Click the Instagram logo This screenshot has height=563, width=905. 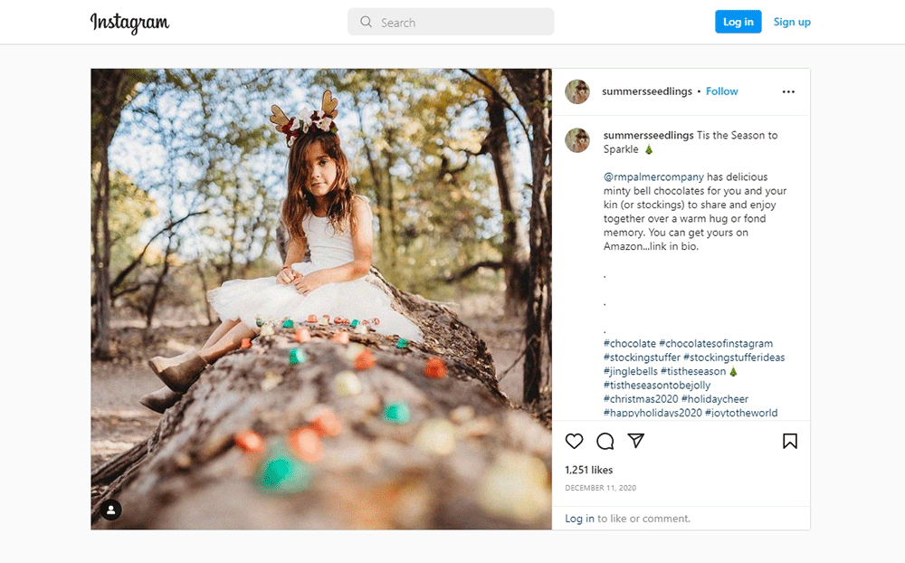129,23
